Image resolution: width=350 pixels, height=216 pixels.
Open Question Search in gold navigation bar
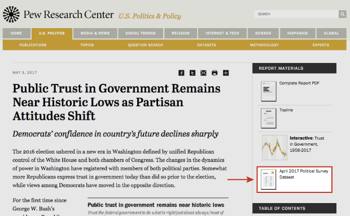click(145, 45)
